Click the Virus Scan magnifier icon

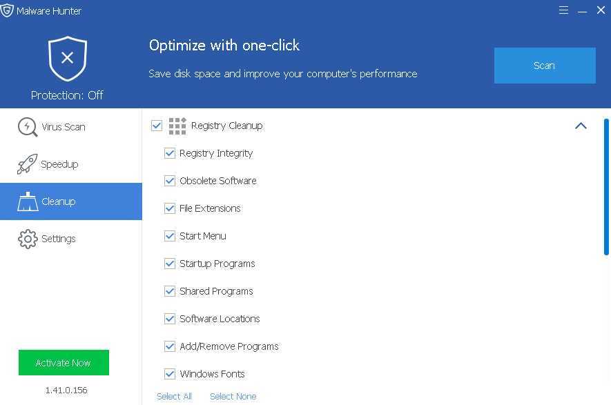pos(28,127)
